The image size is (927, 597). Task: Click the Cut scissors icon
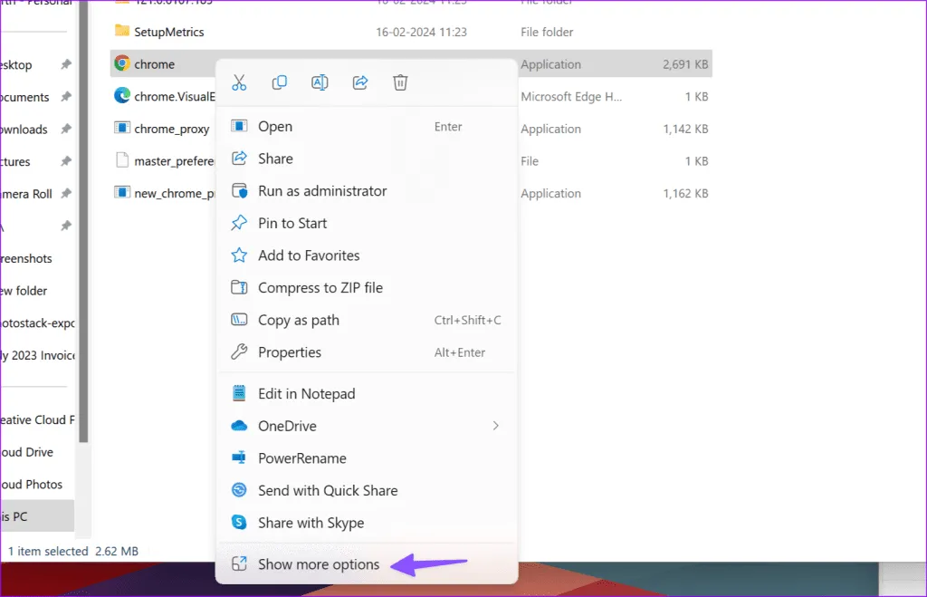click(239, 83)
